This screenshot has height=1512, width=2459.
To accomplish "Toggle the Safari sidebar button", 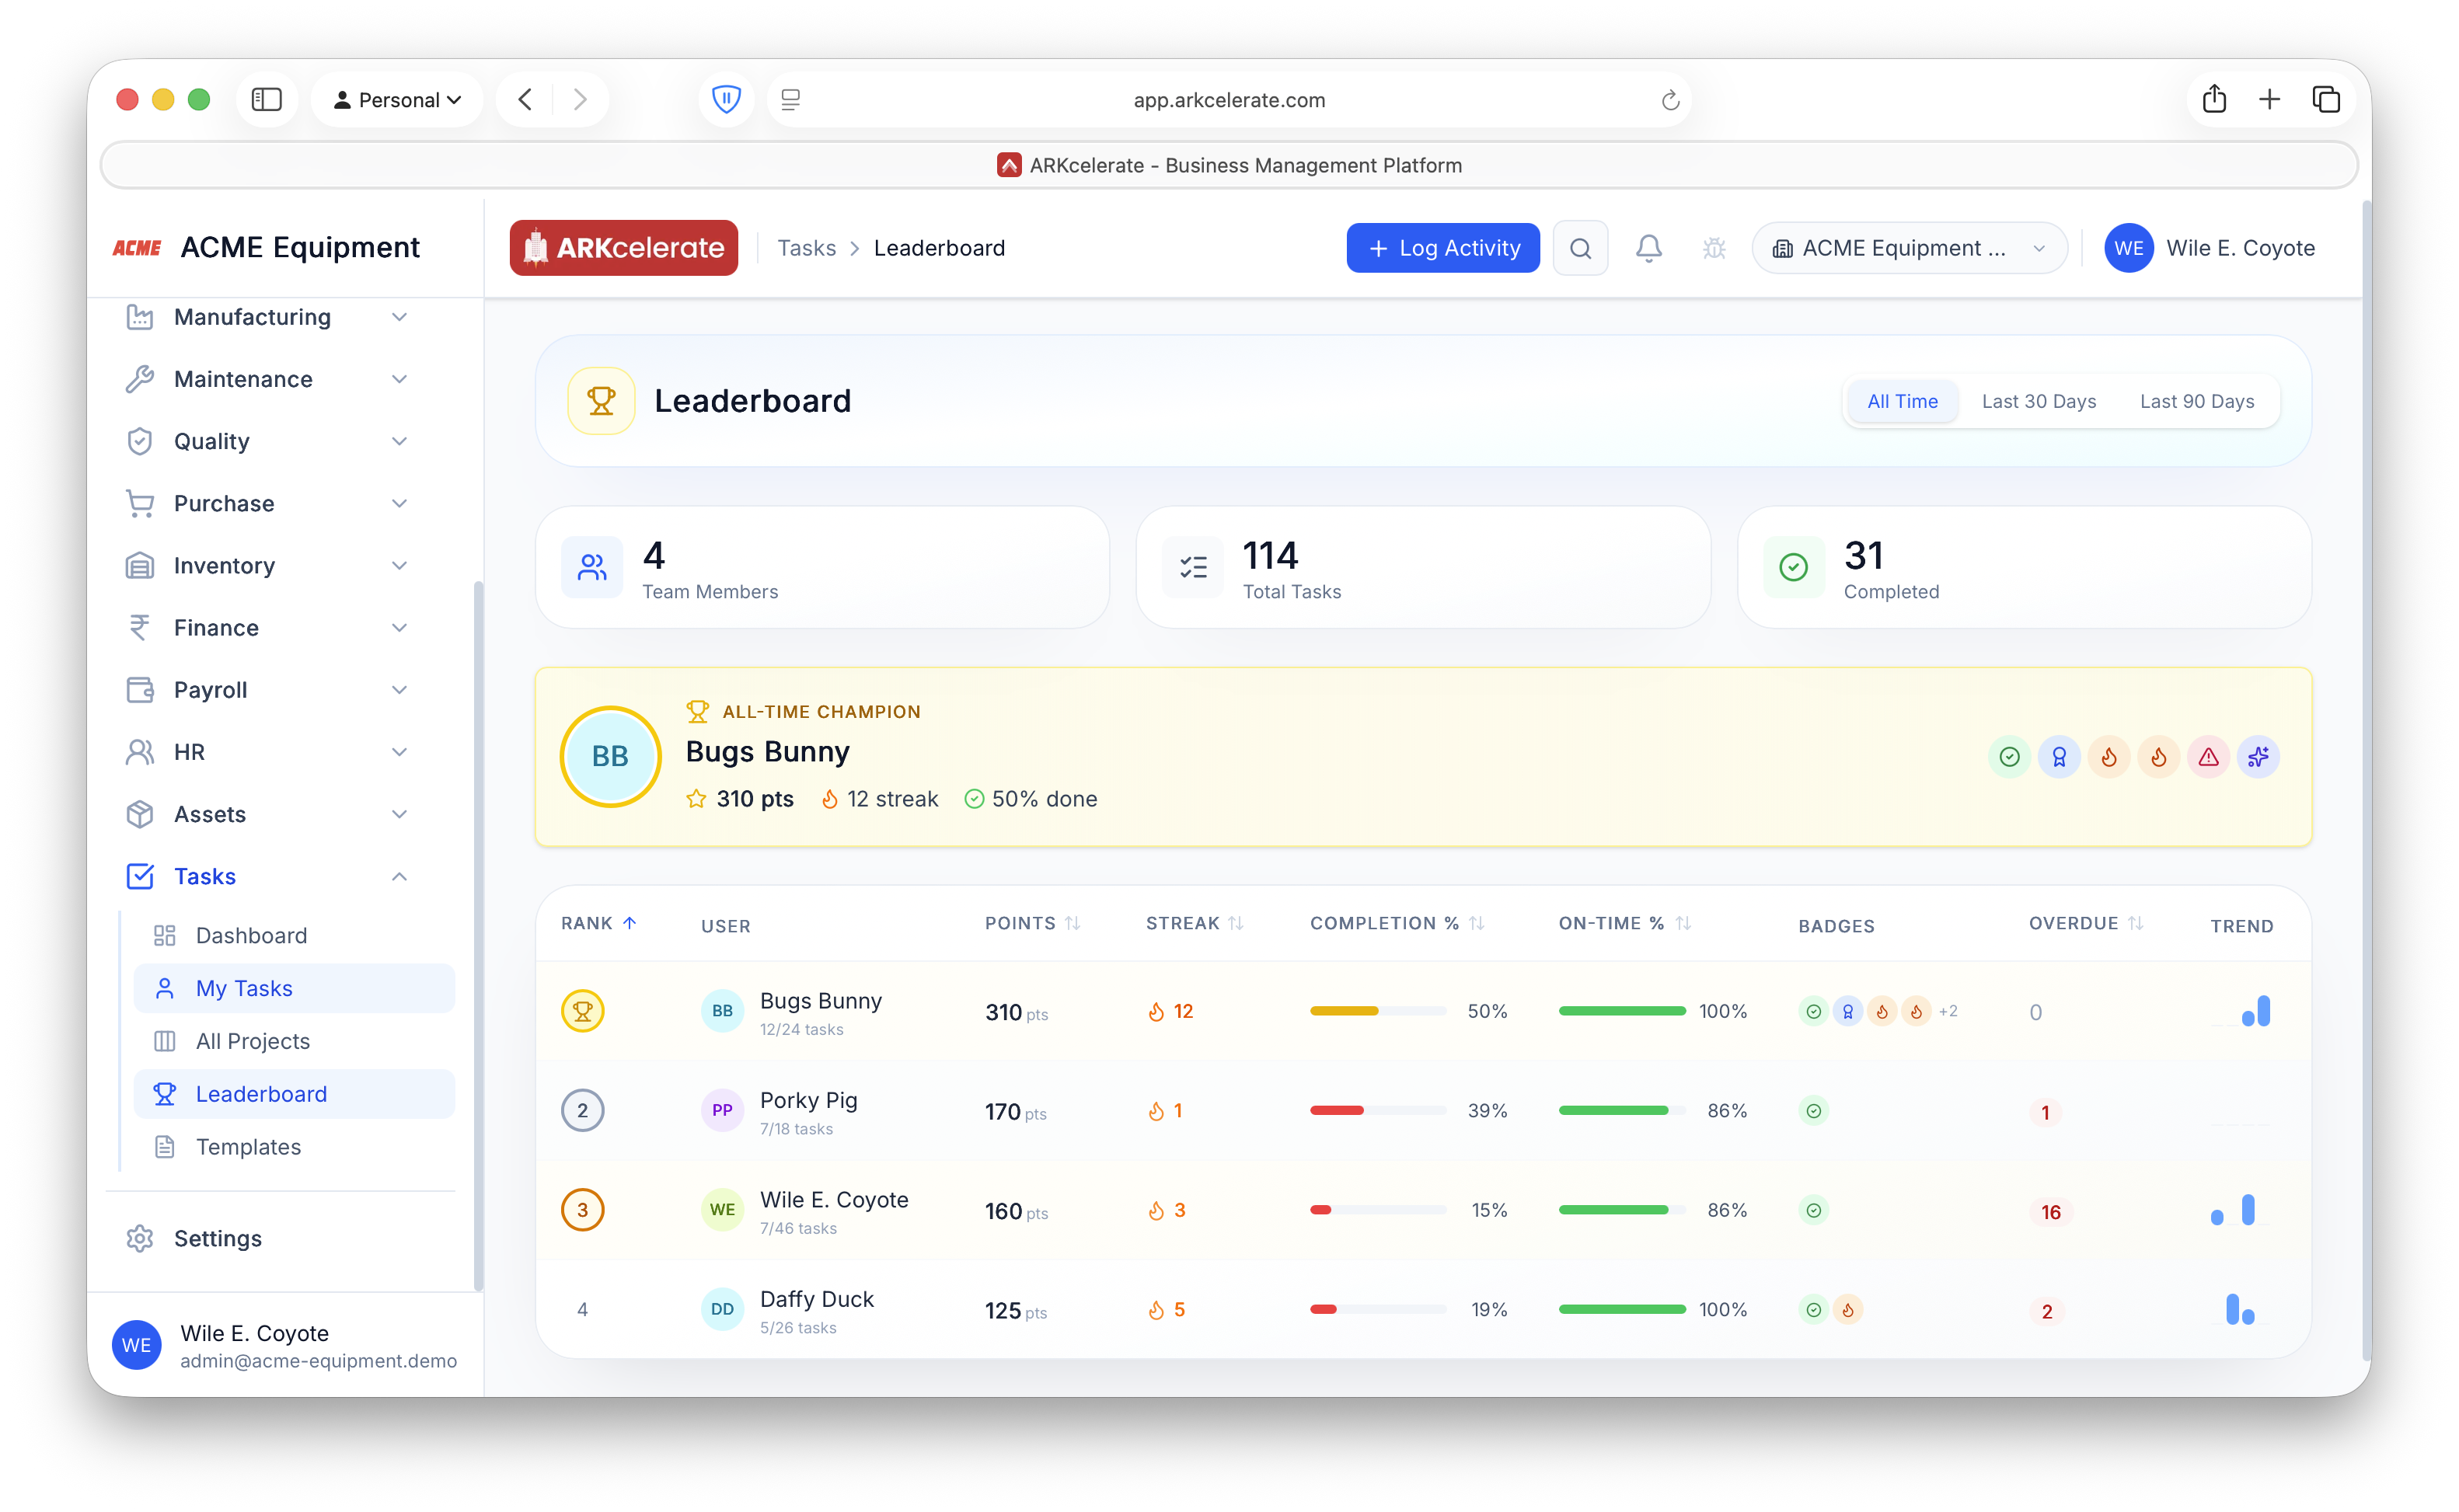I will 266,99.
